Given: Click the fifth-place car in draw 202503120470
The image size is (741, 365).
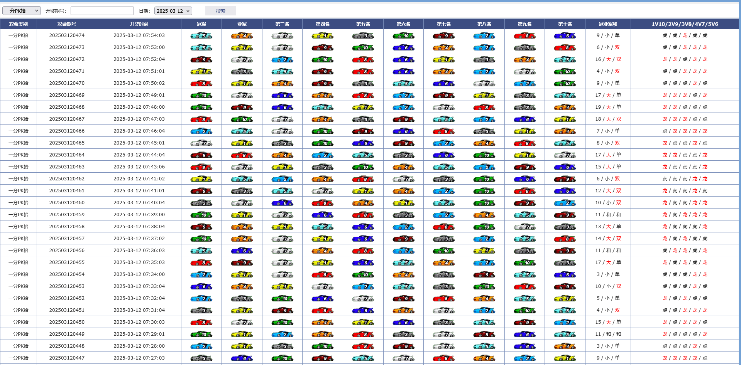Looking at the screenshot, I should click(x=363, y=84).
